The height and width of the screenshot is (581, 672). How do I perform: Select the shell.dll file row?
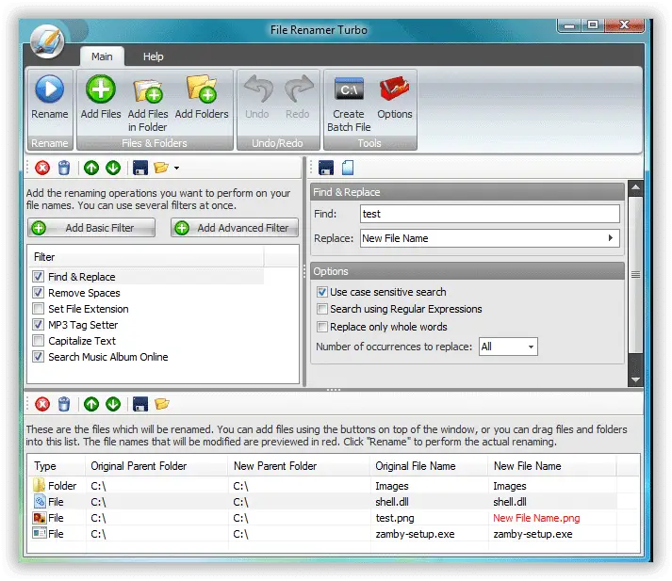(x=324, y=502)
